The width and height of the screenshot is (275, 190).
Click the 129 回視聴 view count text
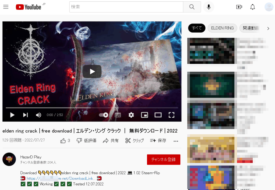12,140
